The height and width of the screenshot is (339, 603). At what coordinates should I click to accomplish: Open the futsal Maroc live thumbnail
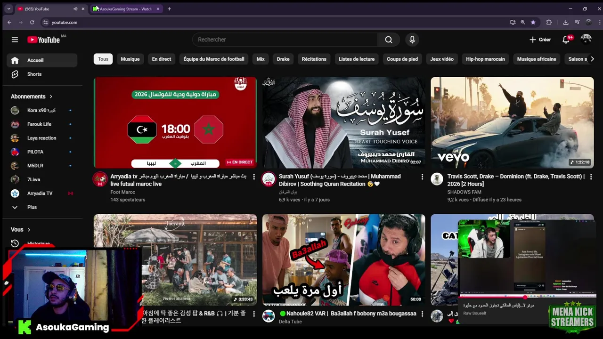[175, 122]
